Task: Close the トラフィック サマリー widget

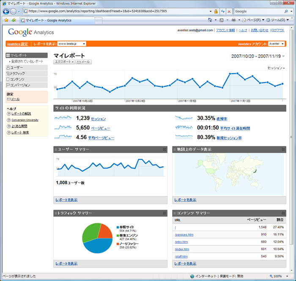Action: click(x=164, y=213)
